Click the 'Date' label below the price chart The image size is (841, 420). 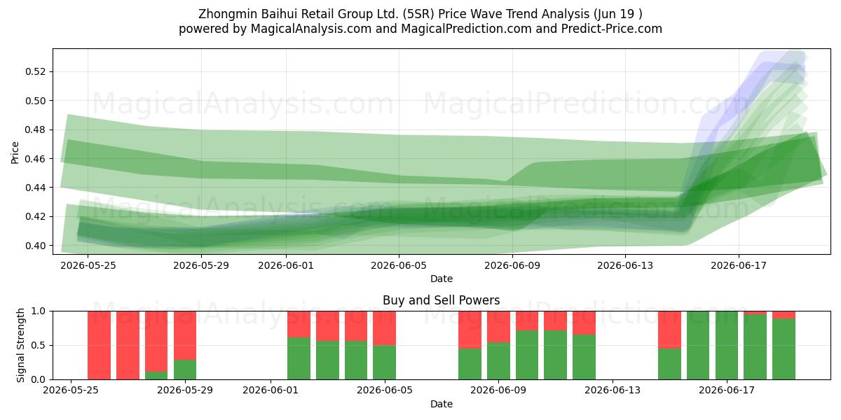coord(442,279)
